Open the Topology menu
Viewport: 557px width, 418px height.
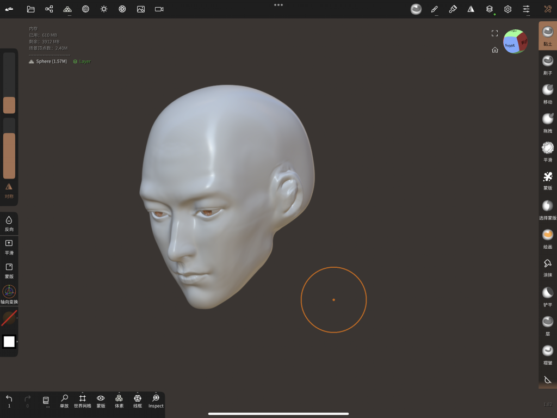67,9
